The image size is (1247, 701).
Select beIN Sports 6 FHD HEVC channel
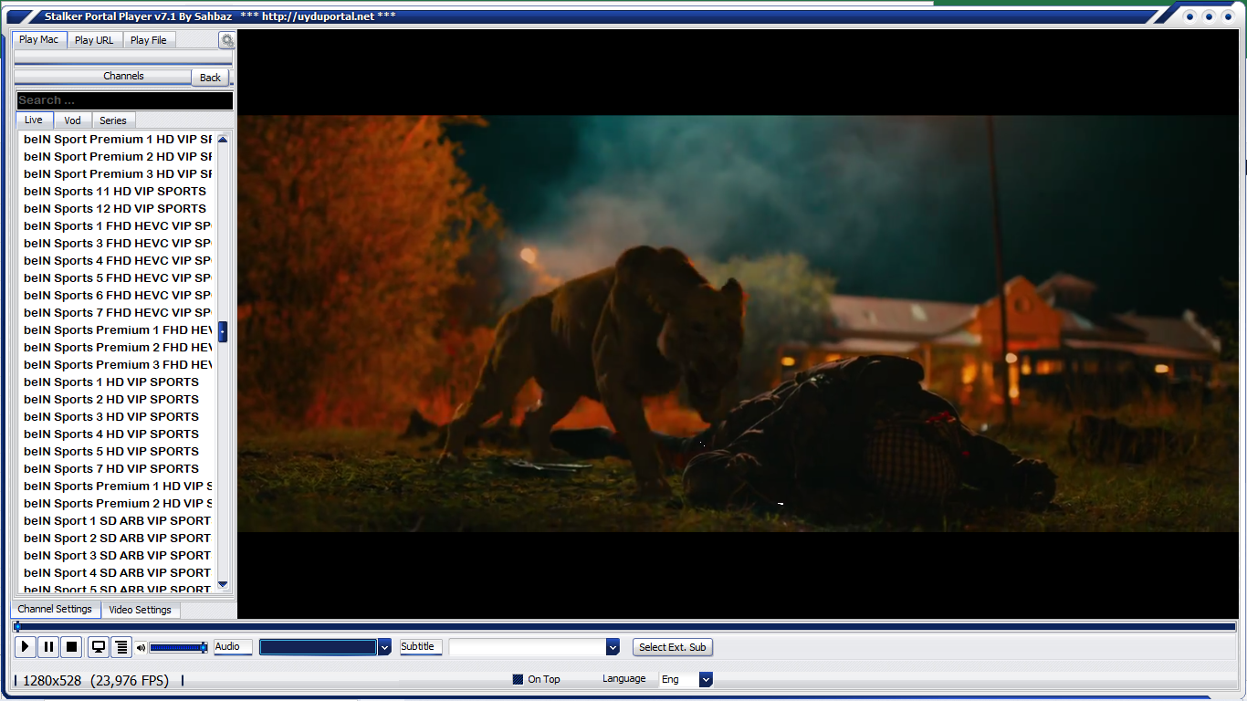118,296
